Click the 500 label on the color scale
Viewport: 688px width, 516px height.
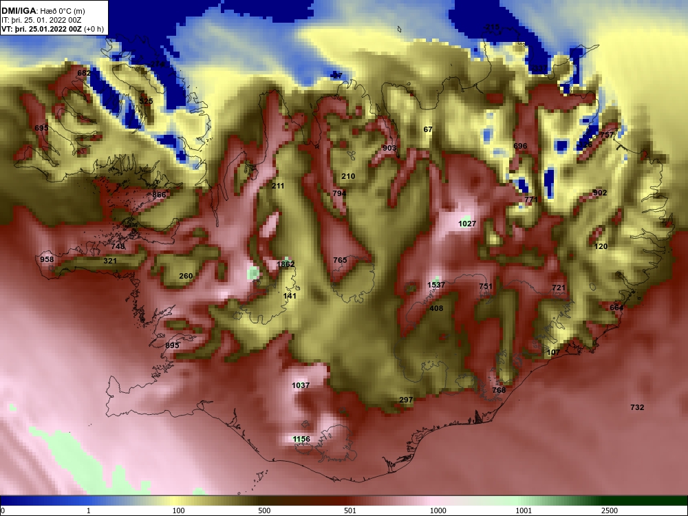[x=265, y=510]
